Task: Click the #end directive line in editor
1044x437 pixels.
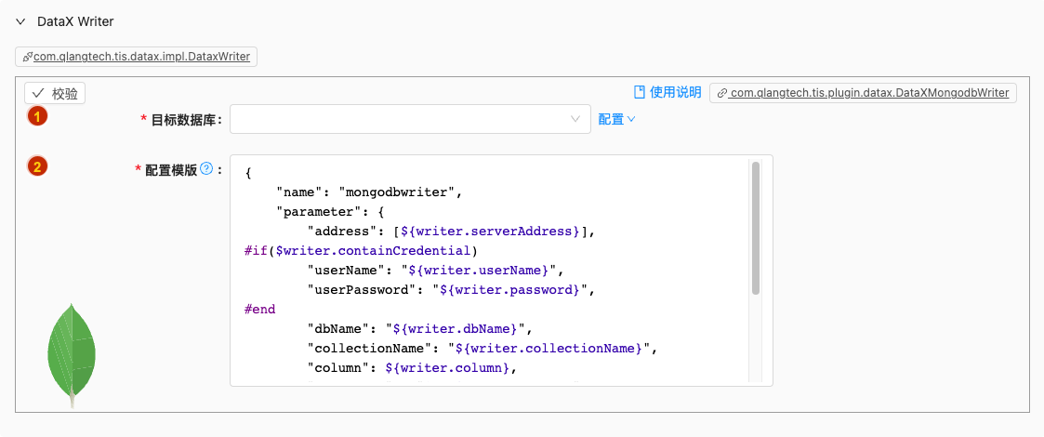Action: [x=260, y=309]
